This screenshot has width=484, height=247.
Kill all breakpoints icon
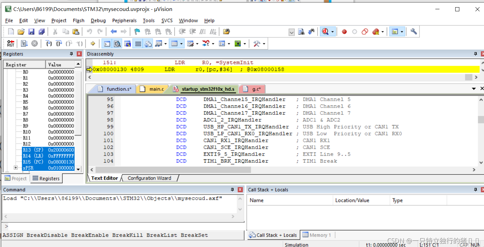pos(375,32)
